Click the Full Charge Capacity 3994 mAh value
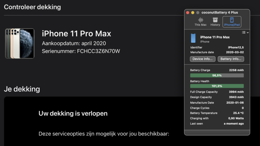This screenshot has width=260, height=146. [236, 92]
